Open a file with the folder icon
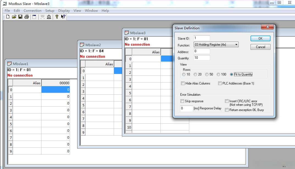 [x=14, y=17]
